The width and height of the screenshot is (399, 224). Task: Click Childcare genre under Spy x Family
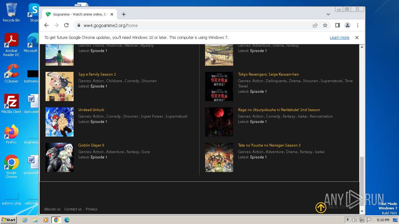coord(114,81)
